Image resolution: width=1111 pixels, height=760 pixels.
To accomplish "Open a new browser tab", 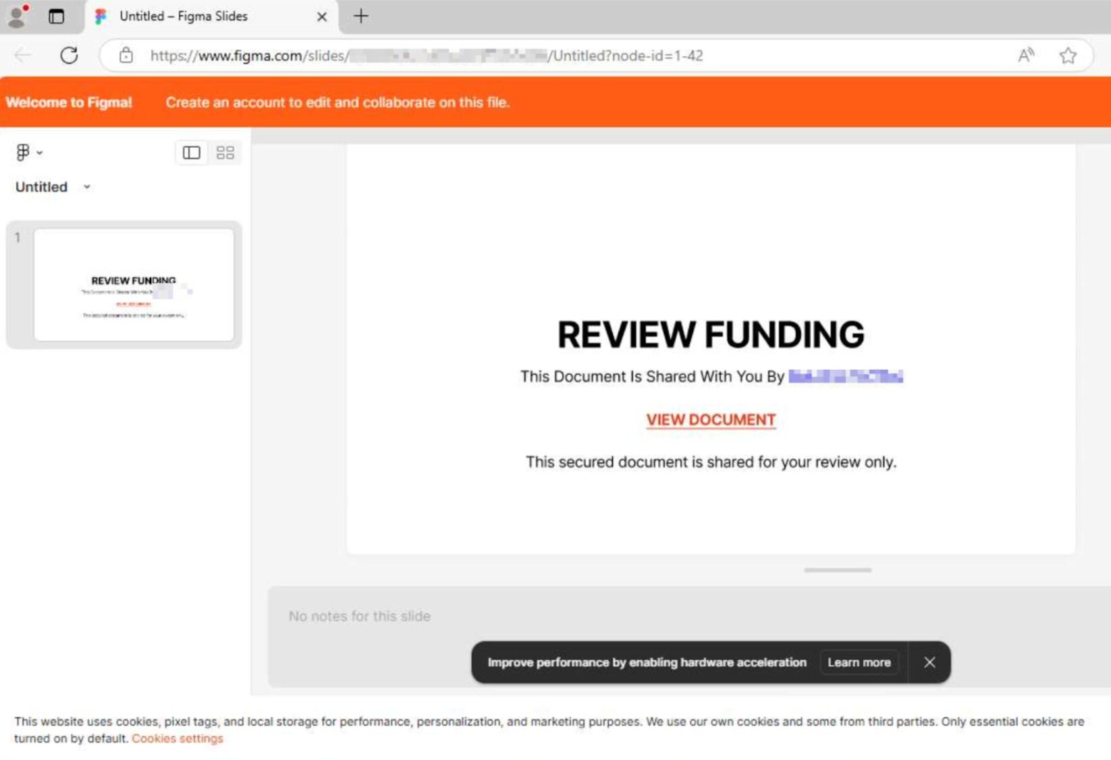I will (361, 16).
